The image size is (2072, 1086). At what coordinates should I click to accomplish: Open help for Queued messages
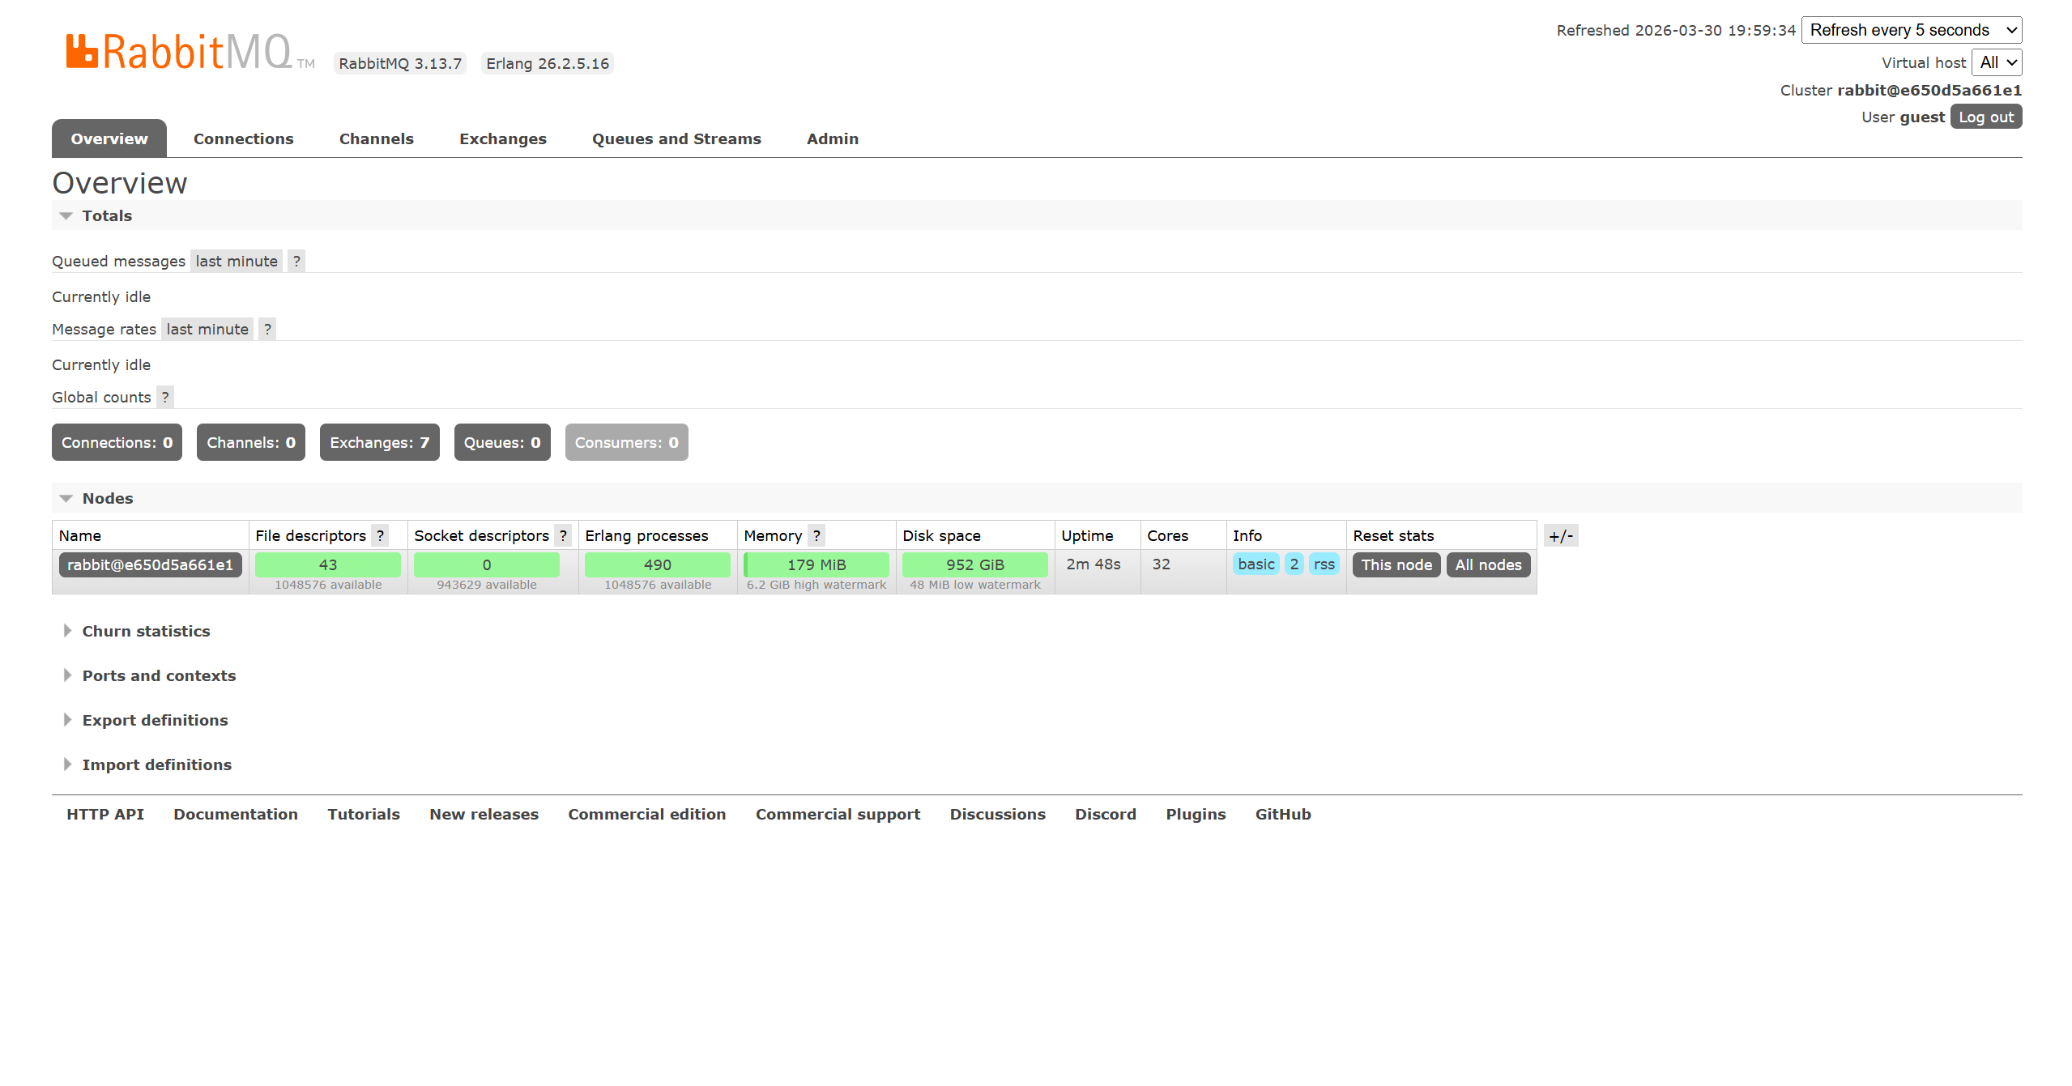coord(296,261)
